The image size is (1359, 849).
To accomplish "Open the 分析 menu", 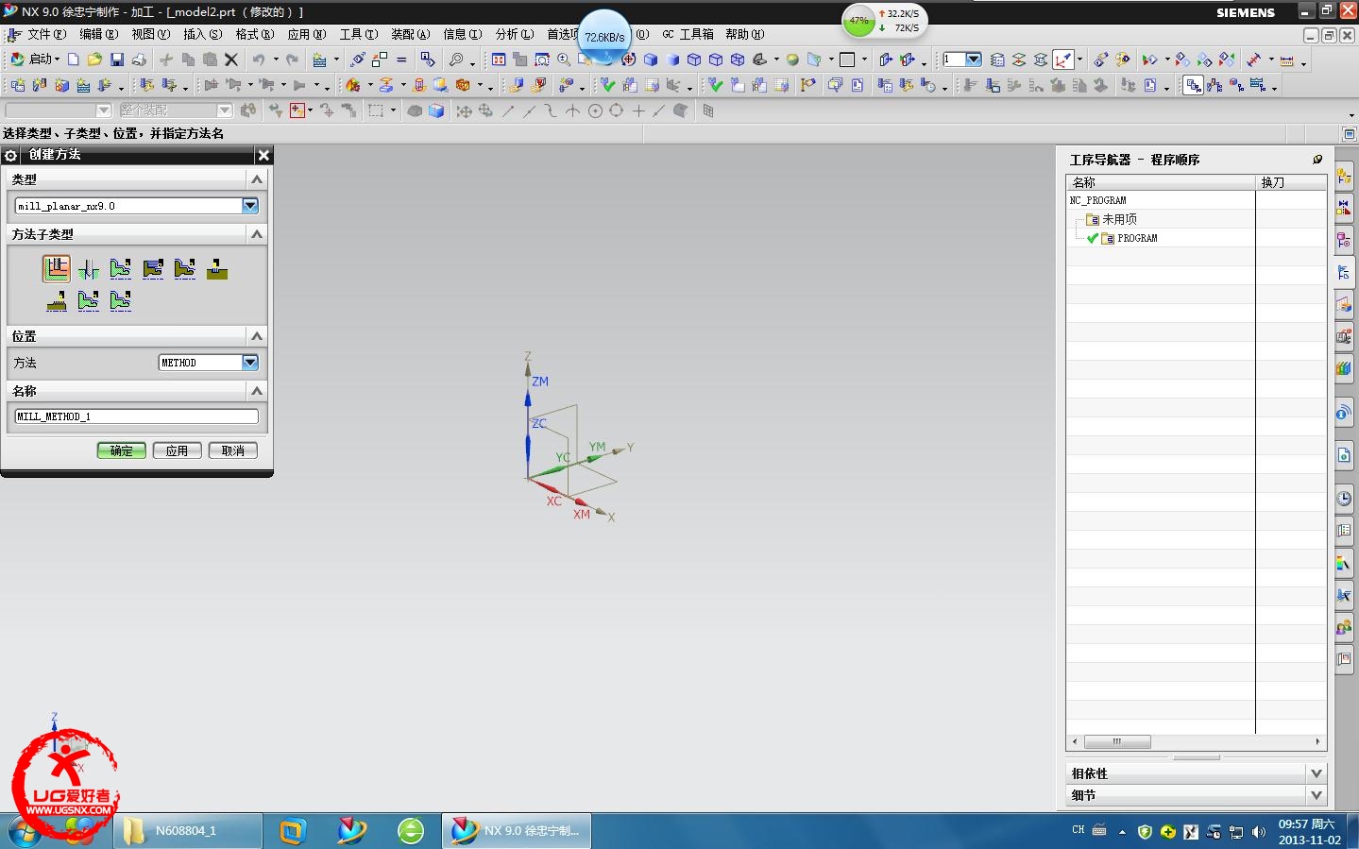I will click(x=514, y=34).
